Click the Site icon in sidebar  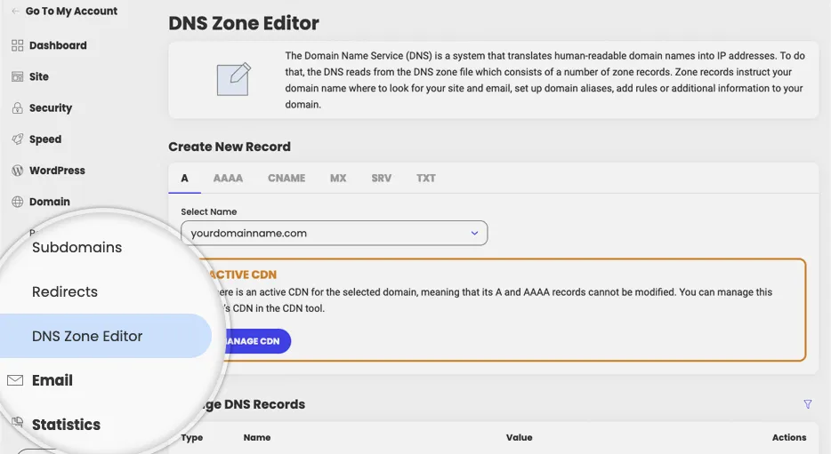18,76
